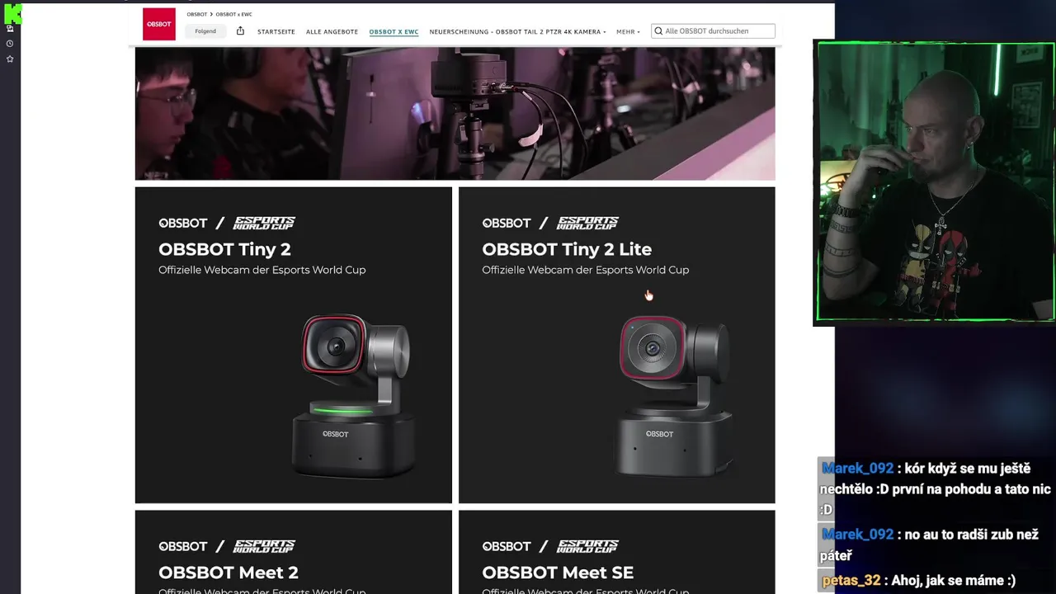Click the Esports World Cup hero banner image
The height and width of the screenshot is (594, 1056).
[x=455, y=113]
